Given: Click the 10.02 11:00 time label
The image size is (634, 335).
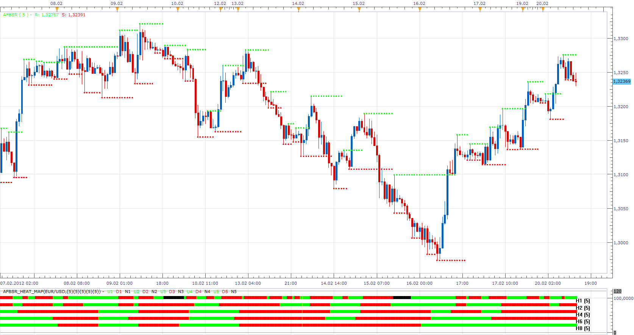Looking at the screenshot, I should tap(205, 283).
